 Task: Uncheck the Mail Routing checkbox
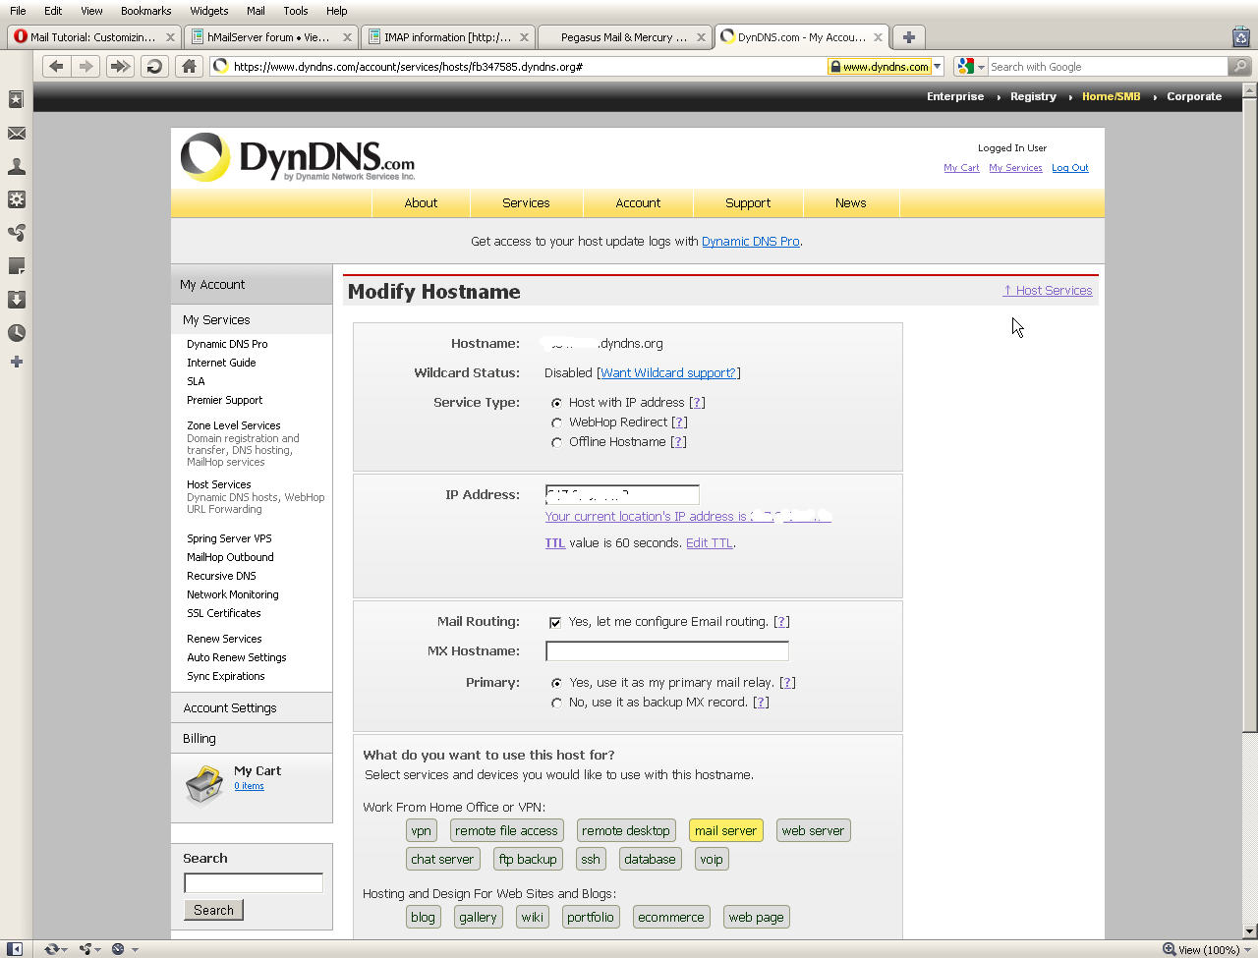[555, 622]
